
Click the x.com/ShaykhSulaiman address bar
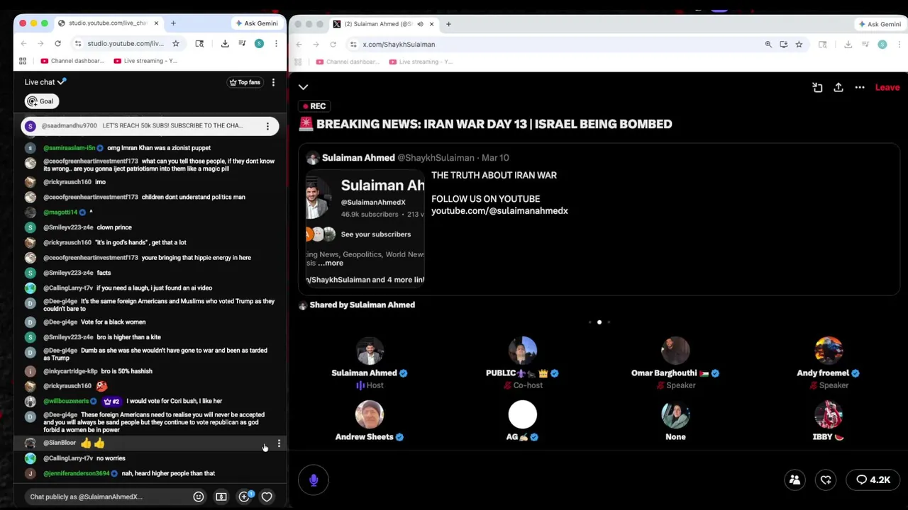pos(399,44)
